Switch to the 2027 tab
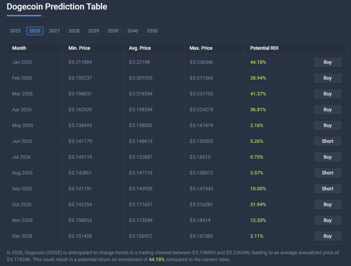Image resolution: width=351 pixels, height=266 pixels. 54,31
